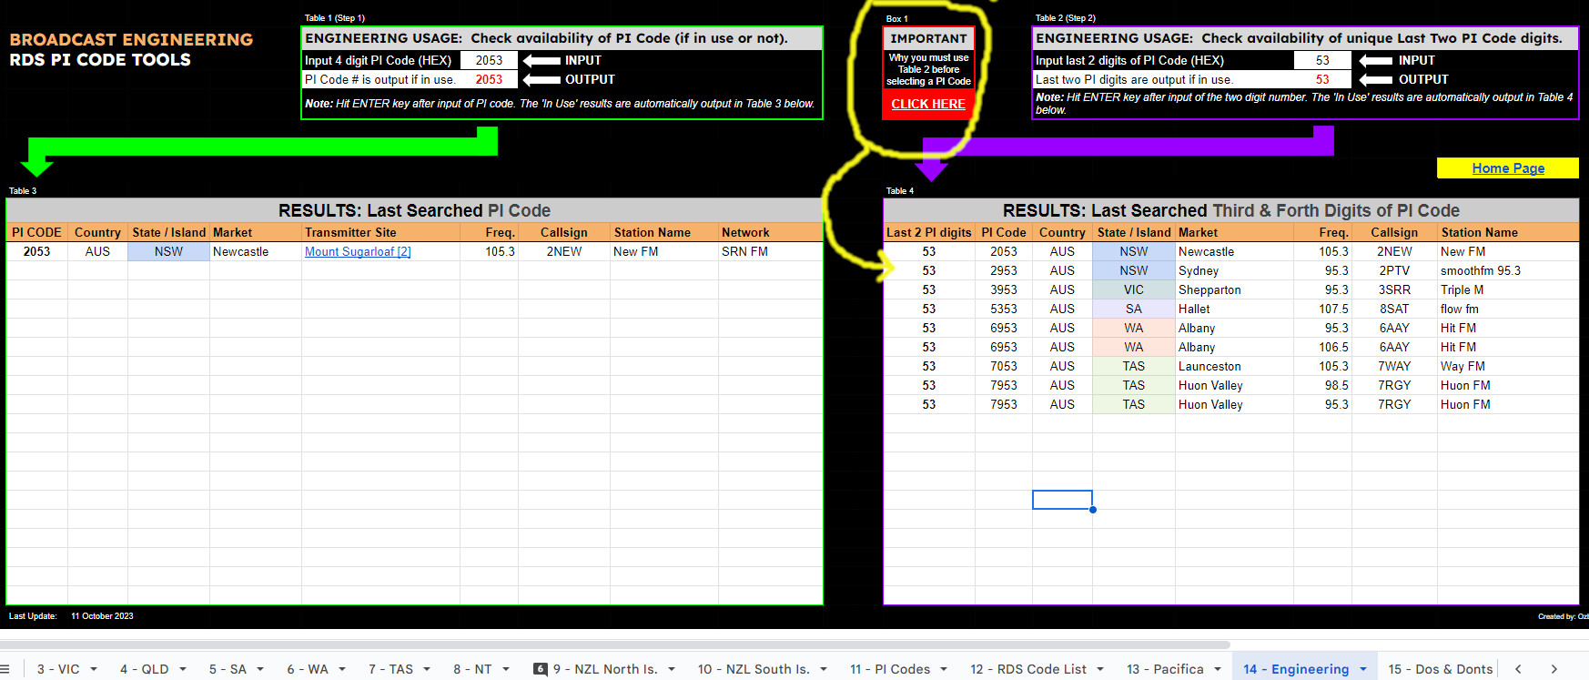Click comment badge on NZL North Is. tab
Viewport: 1589px width, 680px height.
click(541, 669)
